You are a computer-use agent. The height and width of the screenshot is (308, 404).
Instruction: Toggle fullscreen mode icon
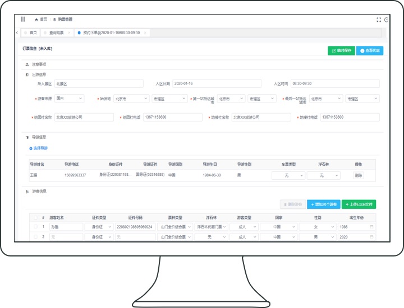(379, 20)
